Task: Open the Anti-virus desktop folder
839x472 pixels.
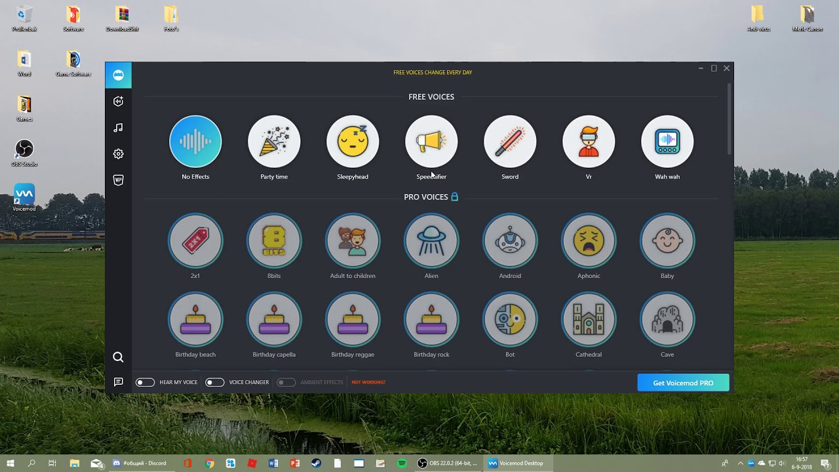Action: coord(758,18)
